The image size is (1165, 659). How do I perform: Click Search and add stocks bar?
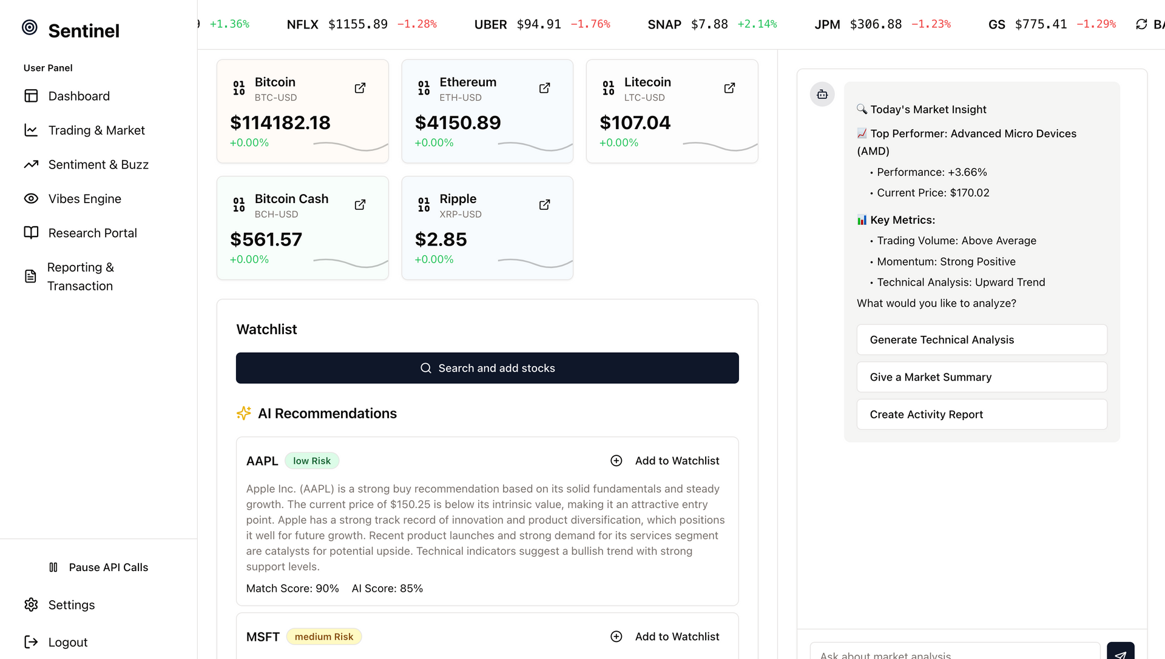click(x=487, y=368)
